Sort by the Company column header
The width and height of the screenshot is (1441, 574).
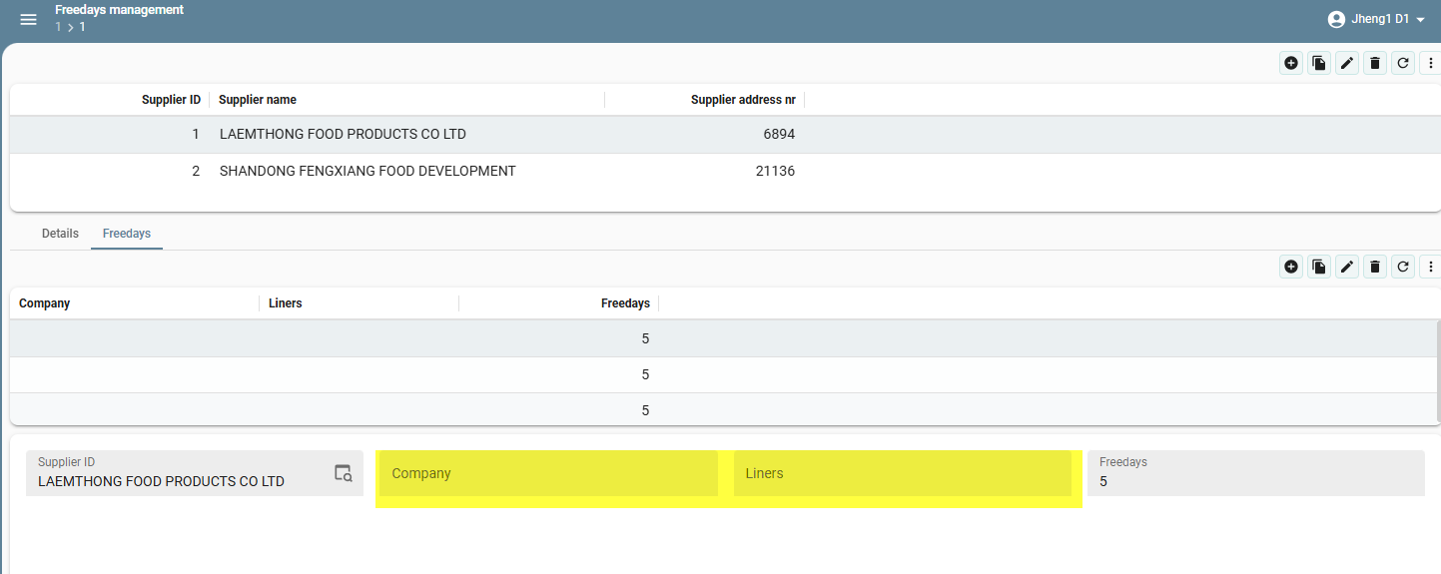pos(45,303)
